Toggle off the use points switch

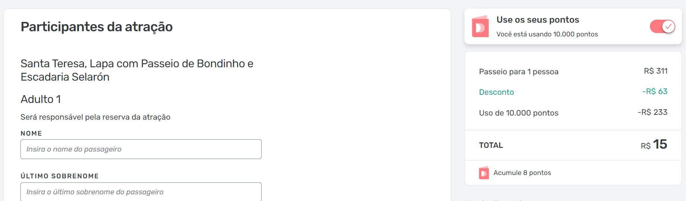point(663,26)
